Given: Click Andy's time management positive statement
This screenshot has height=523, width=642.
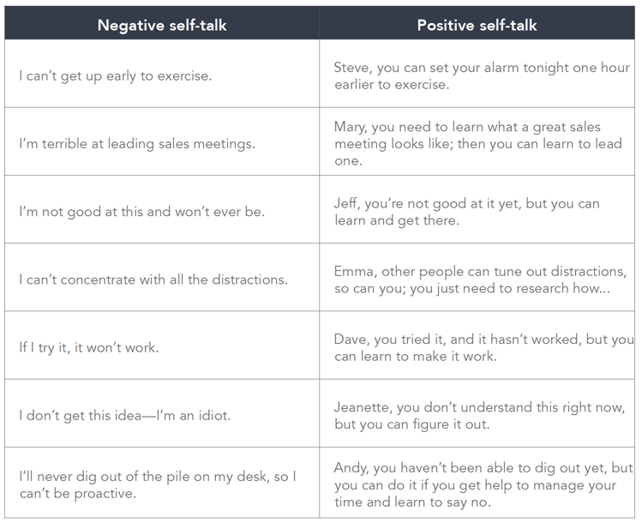Looking at the screenshot, I should (483, 484).
